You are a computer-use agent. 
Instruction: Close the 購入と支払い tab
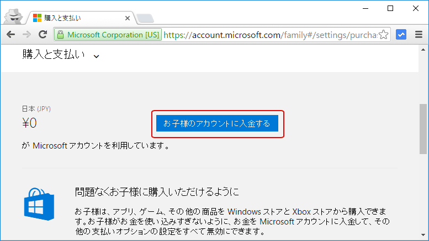pos(127,18)
